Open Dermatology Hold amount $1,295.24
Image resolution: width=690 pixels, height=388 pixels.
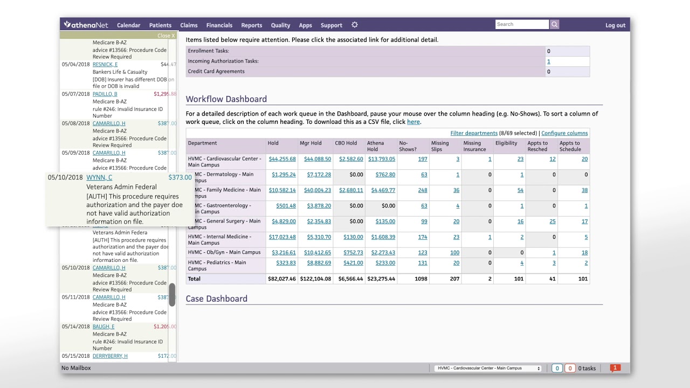[x=284, y=175]
